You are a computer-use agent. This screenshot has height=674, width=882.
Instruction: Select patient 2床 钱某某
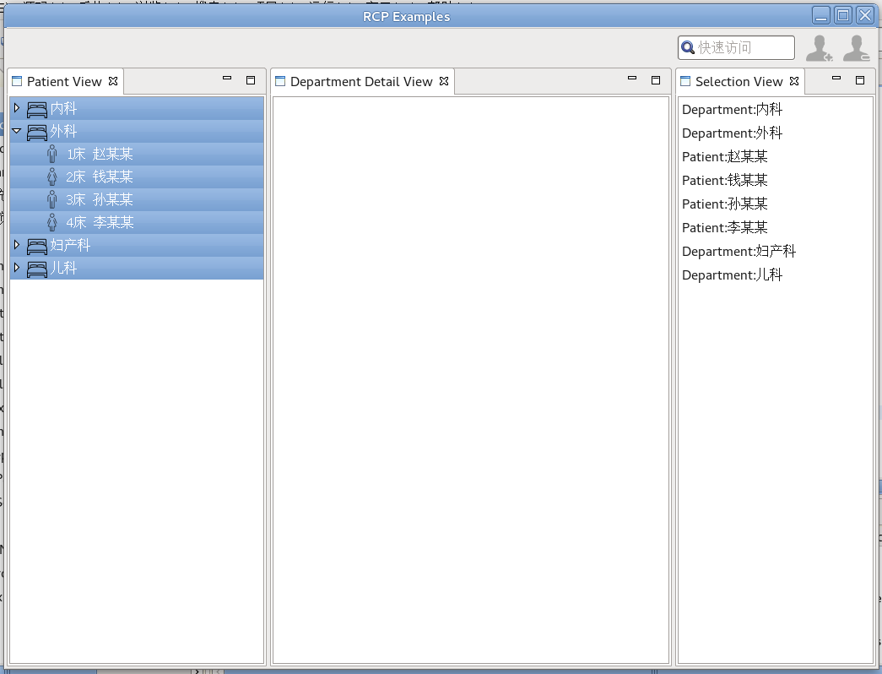point(137,177)
